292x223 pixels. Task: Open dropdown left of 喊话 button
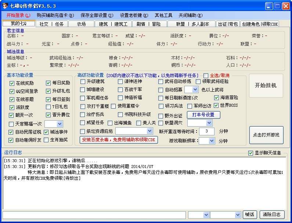(238, 215)
